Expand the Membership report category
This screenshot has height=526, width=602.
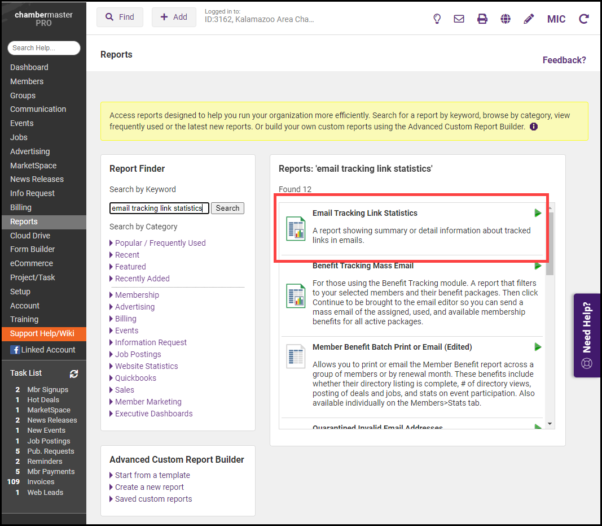coord(137,295)
